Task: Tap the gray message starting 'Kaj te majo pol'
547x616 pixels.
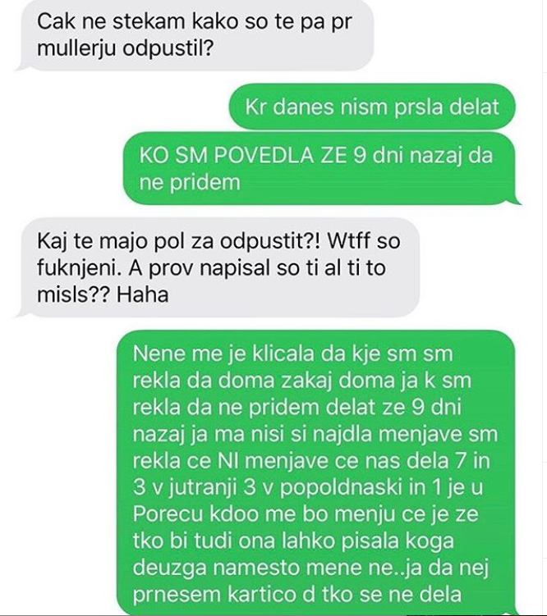Action: point(218,267)
